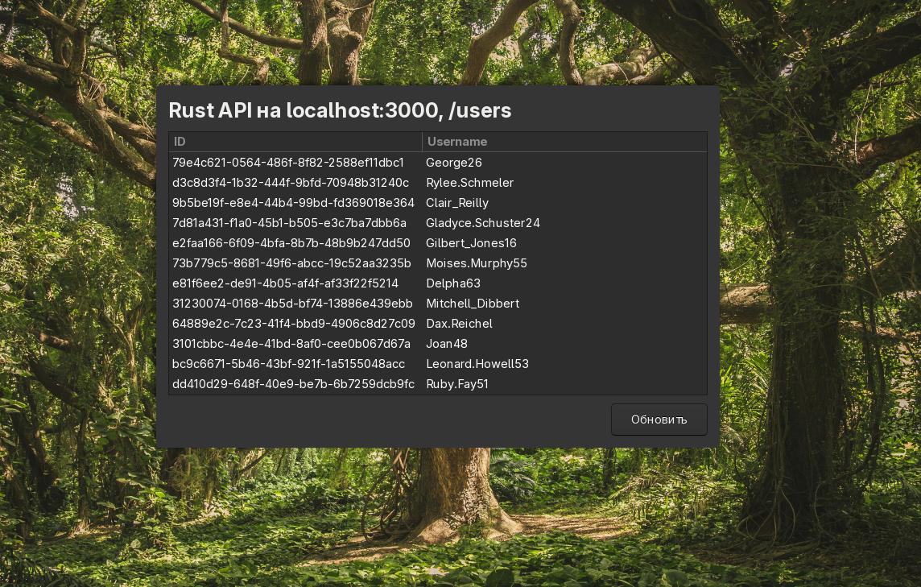Select ID 73b779c5-8681-49f6-abcc-19c52aa3235b

(x=291, y=263)
